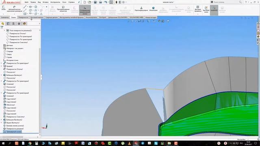Switch to the Элементы tab
This screenshot has height=146, width=260.
coord(4,17)
